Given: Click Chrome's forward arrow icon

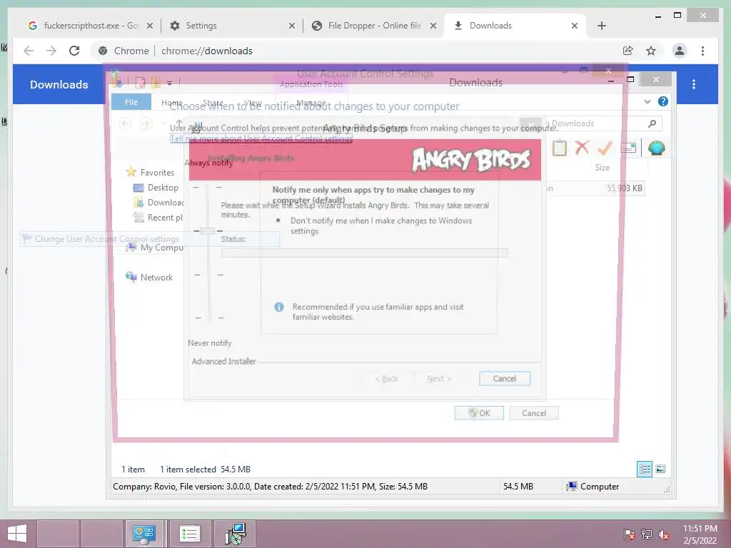Looking at the screenshot, I should 51,51.
